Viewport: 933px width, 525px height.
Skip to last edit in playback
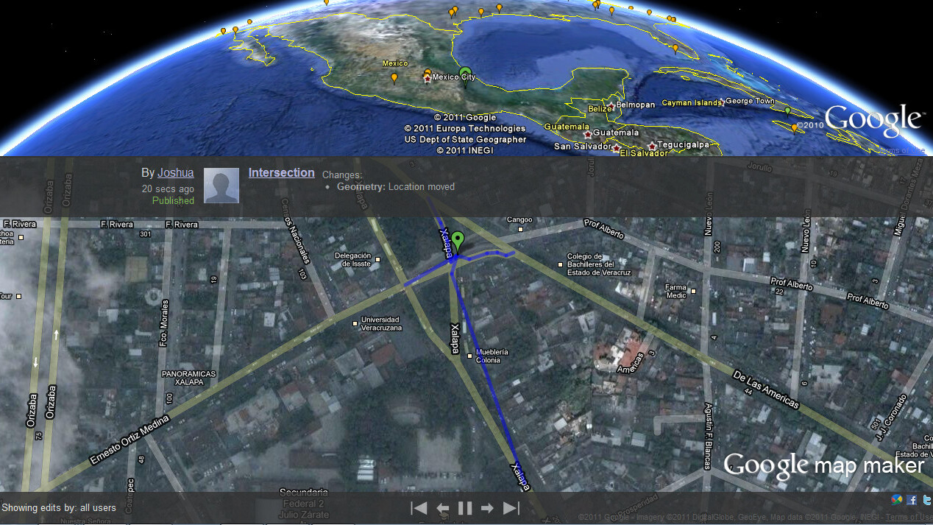coord(511,508)
